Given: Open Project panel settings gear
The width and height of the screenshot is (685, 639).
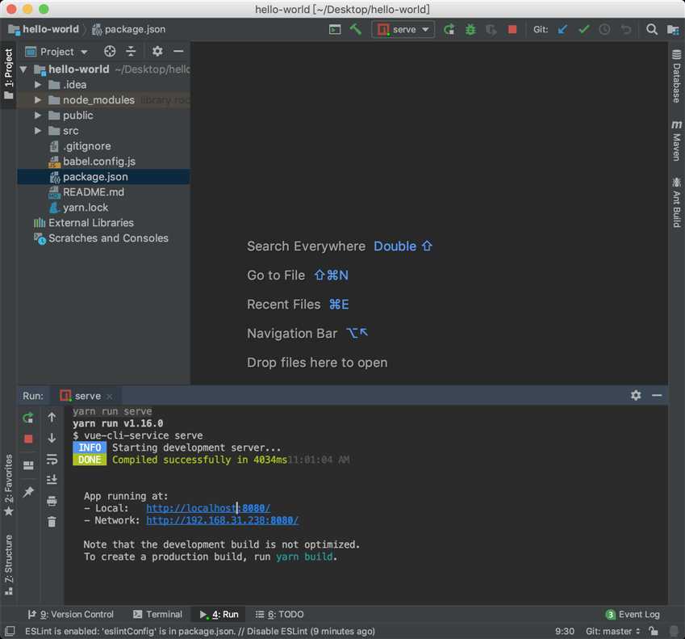Looking at the screenshot, I should (x=157, y=52).
